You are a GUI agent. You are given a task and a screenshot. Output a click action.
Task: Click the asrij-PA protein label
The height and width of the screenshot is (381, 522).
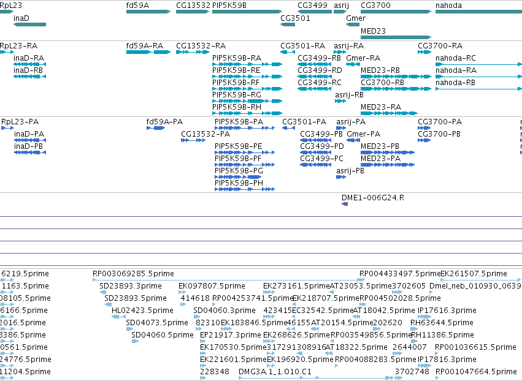(x=351, y=122)
